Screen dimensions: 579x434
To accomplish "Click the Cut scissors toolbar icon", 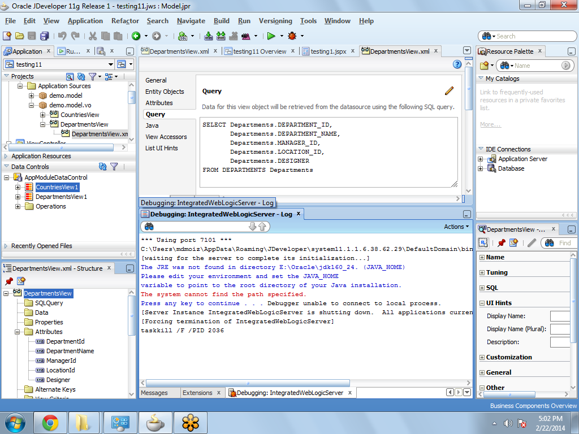I will click(93, 36).
